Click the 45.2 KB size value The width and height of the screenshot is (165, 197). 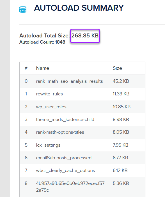(x=121, y=81)
